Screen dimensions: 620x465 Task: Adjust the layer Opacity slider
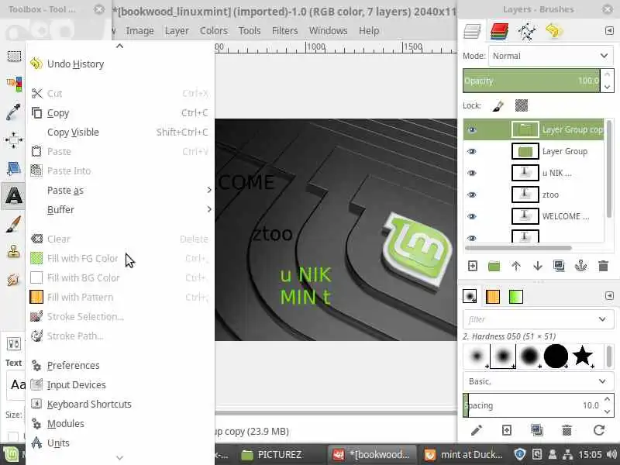pyautogui.click(x=532, y=81)
